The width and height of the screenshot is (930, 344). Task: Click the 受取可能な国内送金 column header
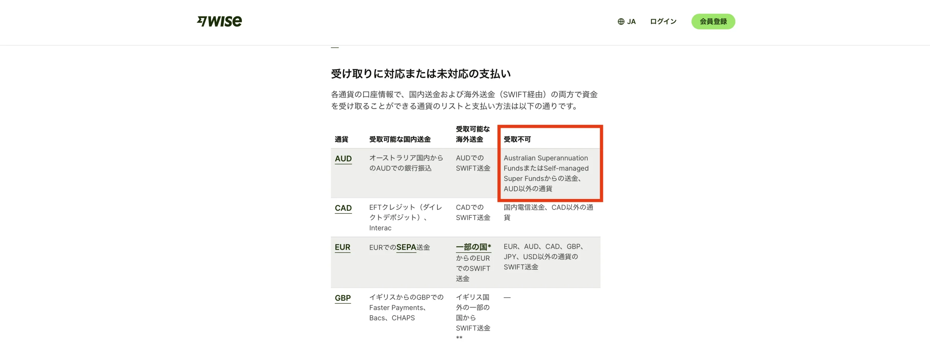coord(400,140)
